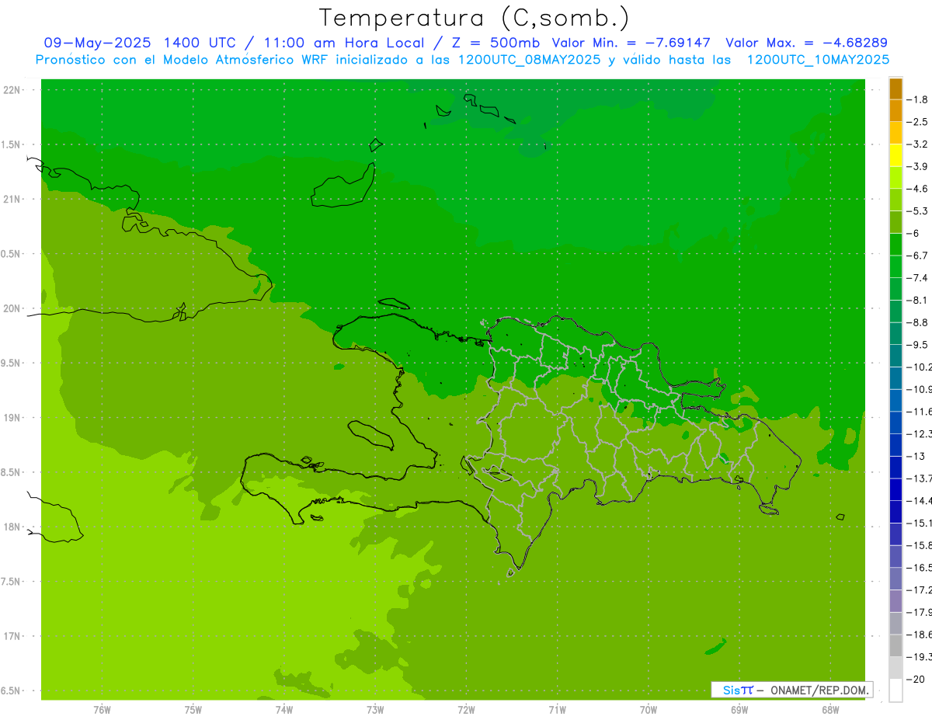Click the '18N' latitude label
Screen dimensions: 932x720
pos(12,527)
